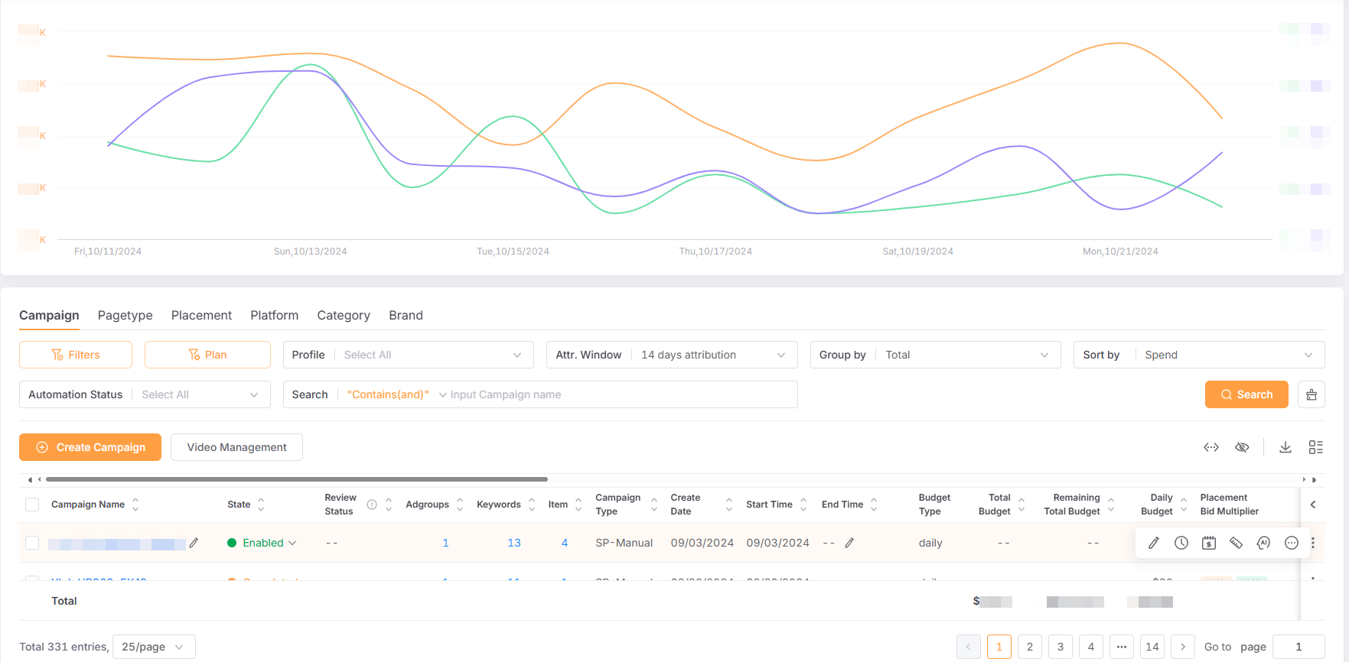The width and height of the screenshot is (1349, 662).
Task: Open the budget calendar icon in row actions
Action: (1209, 543)
